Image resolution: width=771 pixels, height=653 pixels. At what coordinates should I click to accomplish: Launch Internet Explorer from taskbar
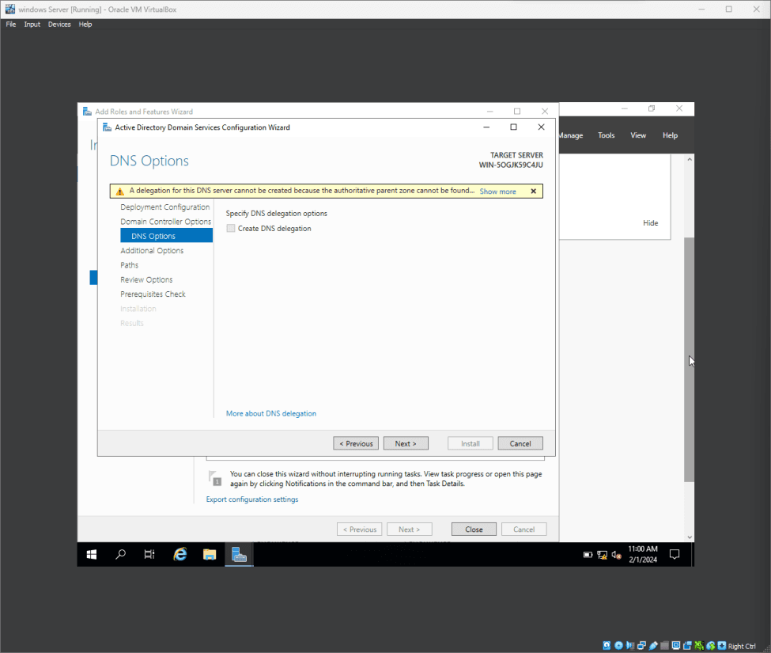(180, 555)
